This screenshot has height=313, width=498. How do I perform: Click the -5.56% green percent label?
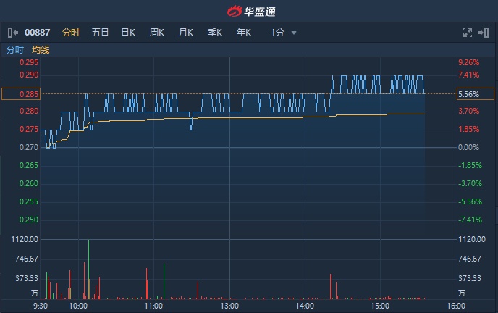[x=470, y=201]
